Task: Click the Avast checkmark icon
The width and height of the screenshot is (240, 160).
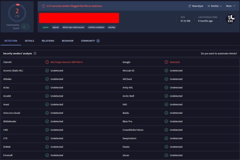Action: point(47,104)
